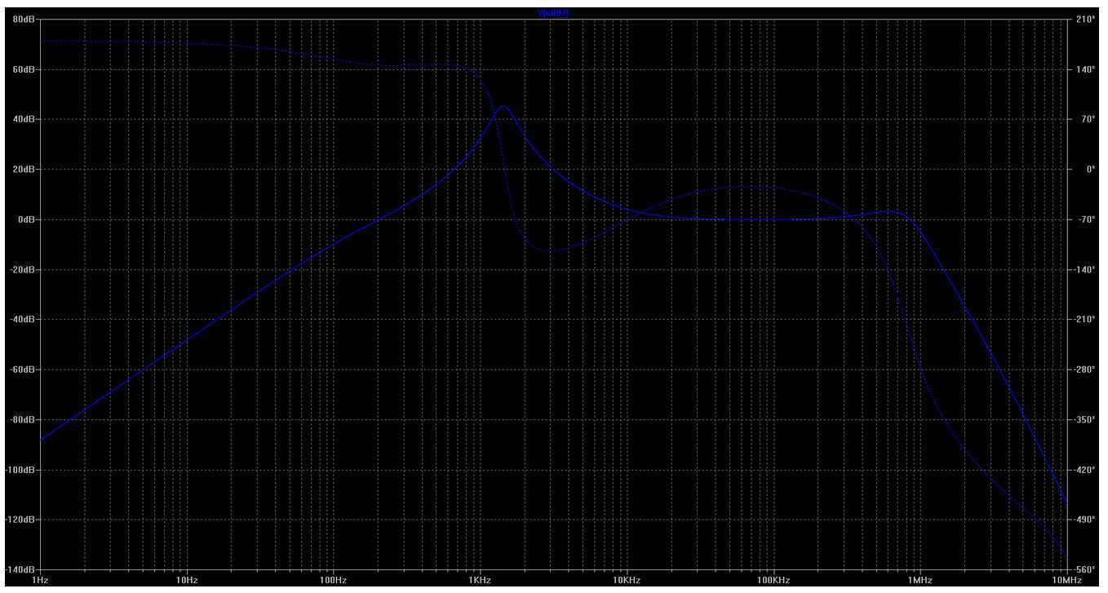This screenshot has width=1108, height=593.
Task: Click the -40dB label on the magnitude axis
Action: pyautogui.click(x=22, y=320)
